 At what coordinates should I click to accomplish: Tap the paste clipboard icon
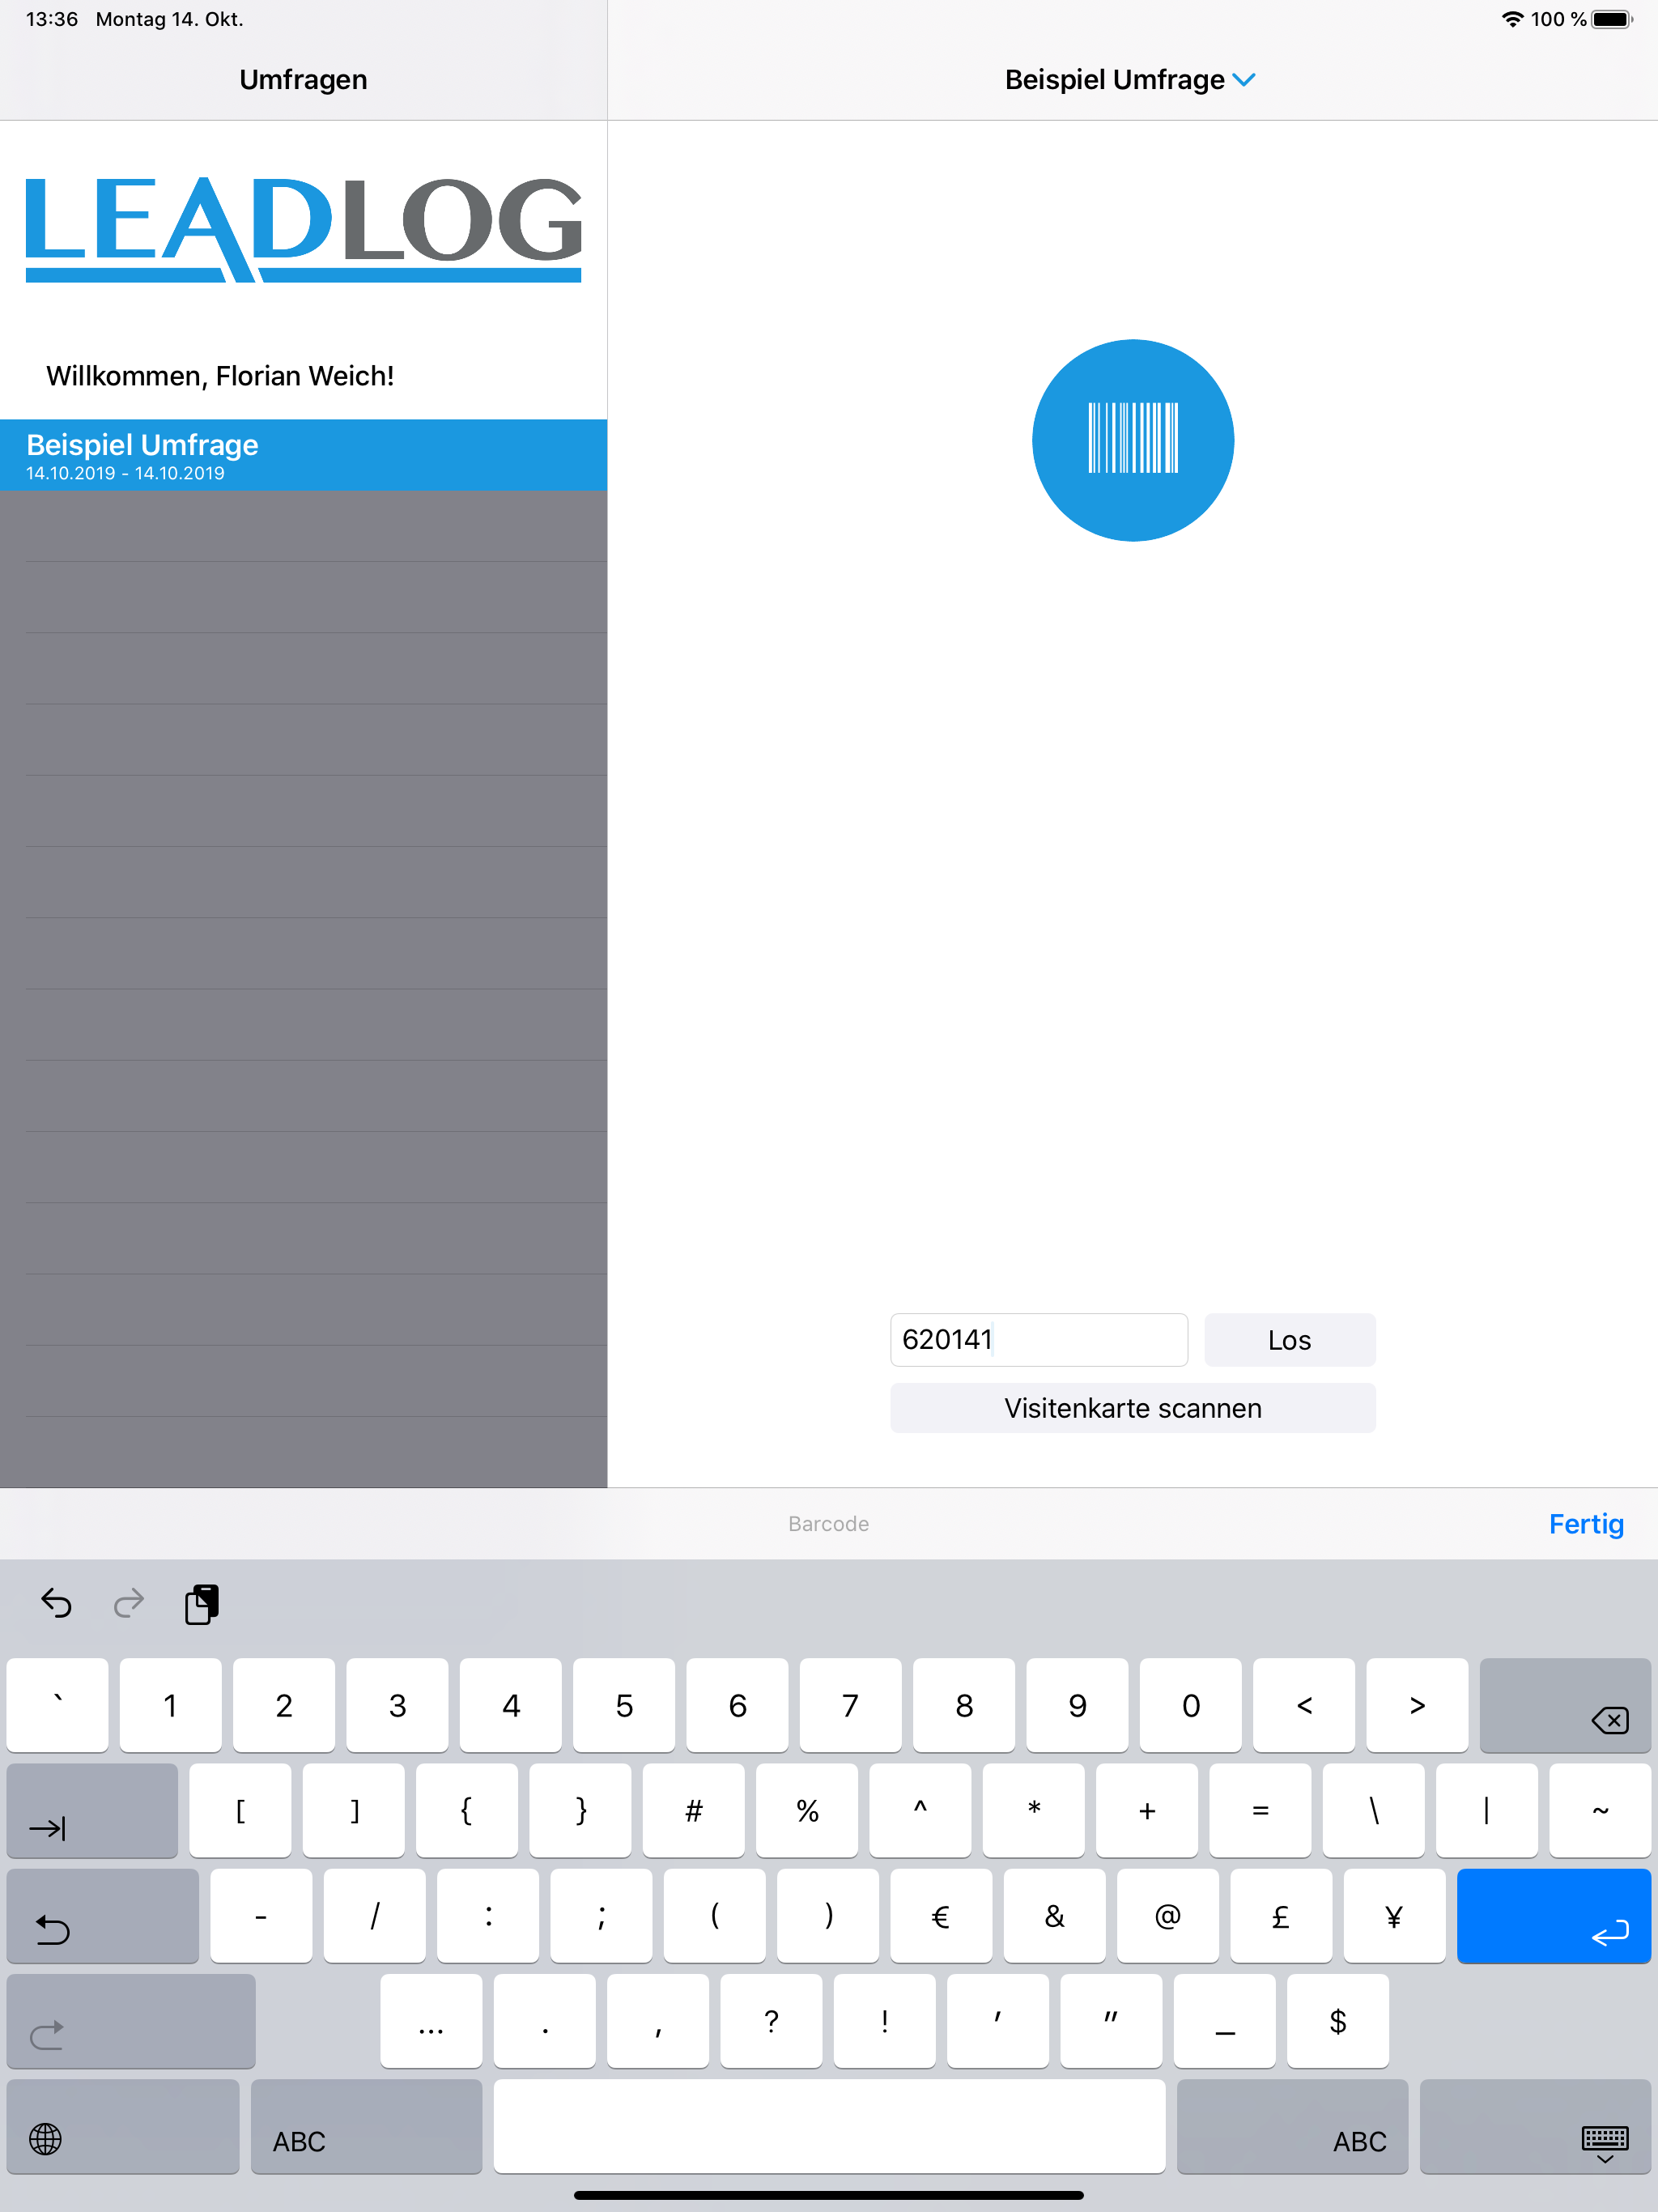click(x=202, y=1604)
